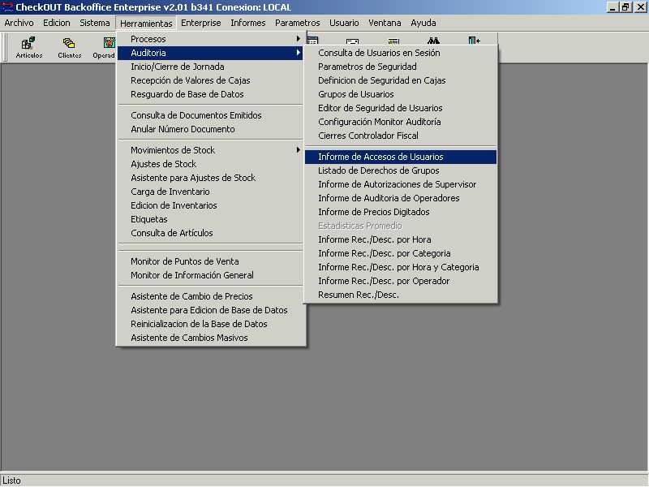Choose Ajustes de Stock
The width and height of the screenshot is (649, 487).
(x=211, y=164)
